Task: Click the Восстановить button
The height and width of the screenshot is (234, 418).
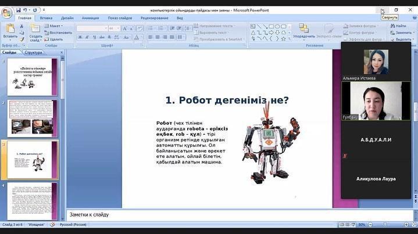Action: pyautogui.click(x=58, y=33)
